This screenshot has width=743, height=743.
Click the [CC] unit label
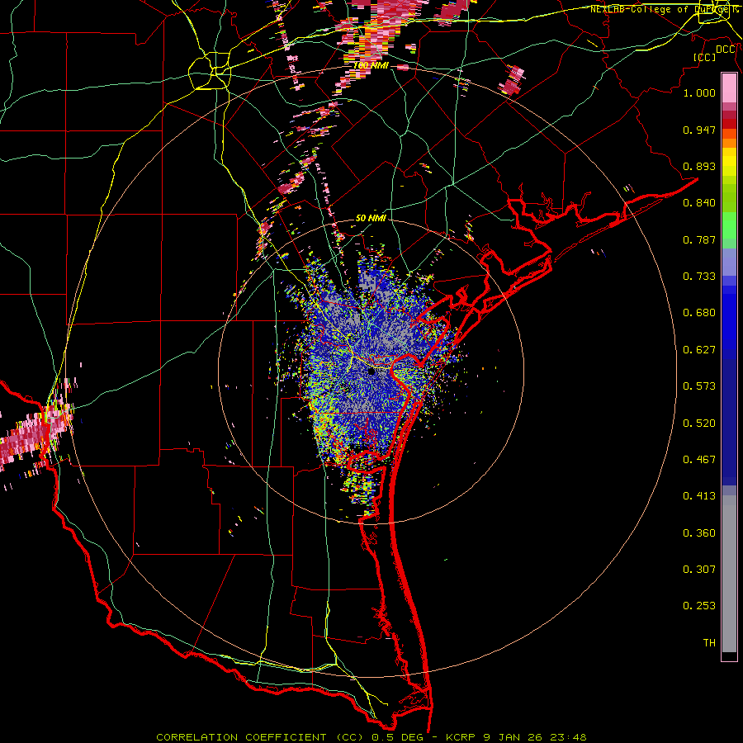click(705, 57)
